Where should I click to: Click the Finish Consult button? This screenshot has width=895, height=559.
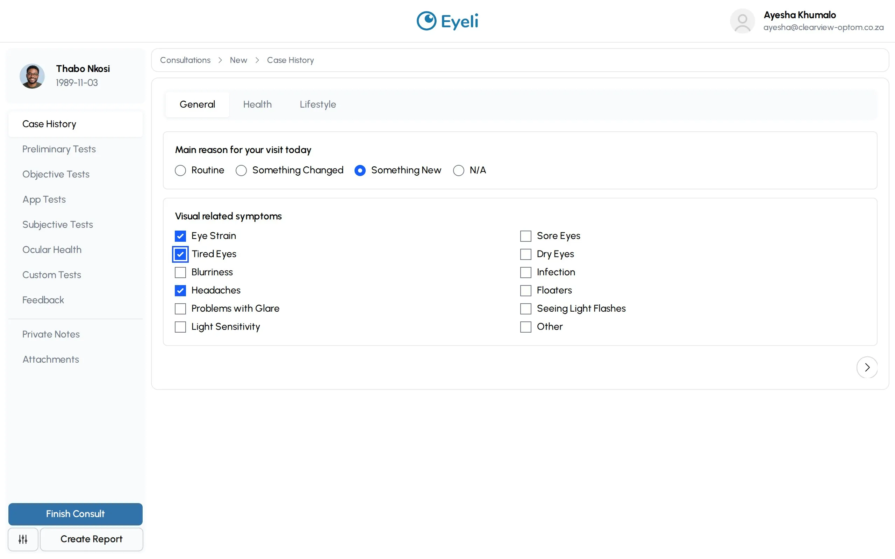[x=76, y=514]
